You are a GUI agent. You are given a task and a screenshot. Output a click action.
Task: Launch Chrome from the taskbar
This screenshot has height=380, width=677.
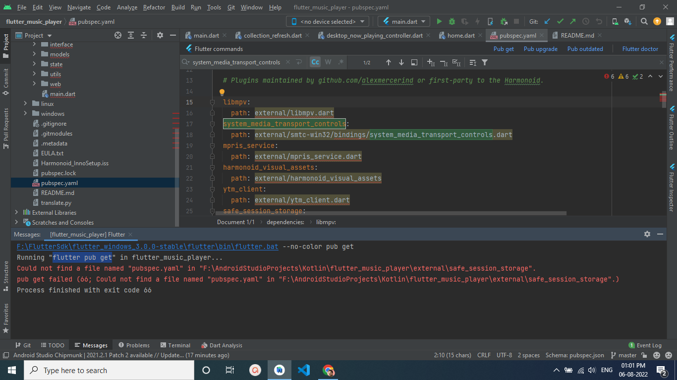328,370
